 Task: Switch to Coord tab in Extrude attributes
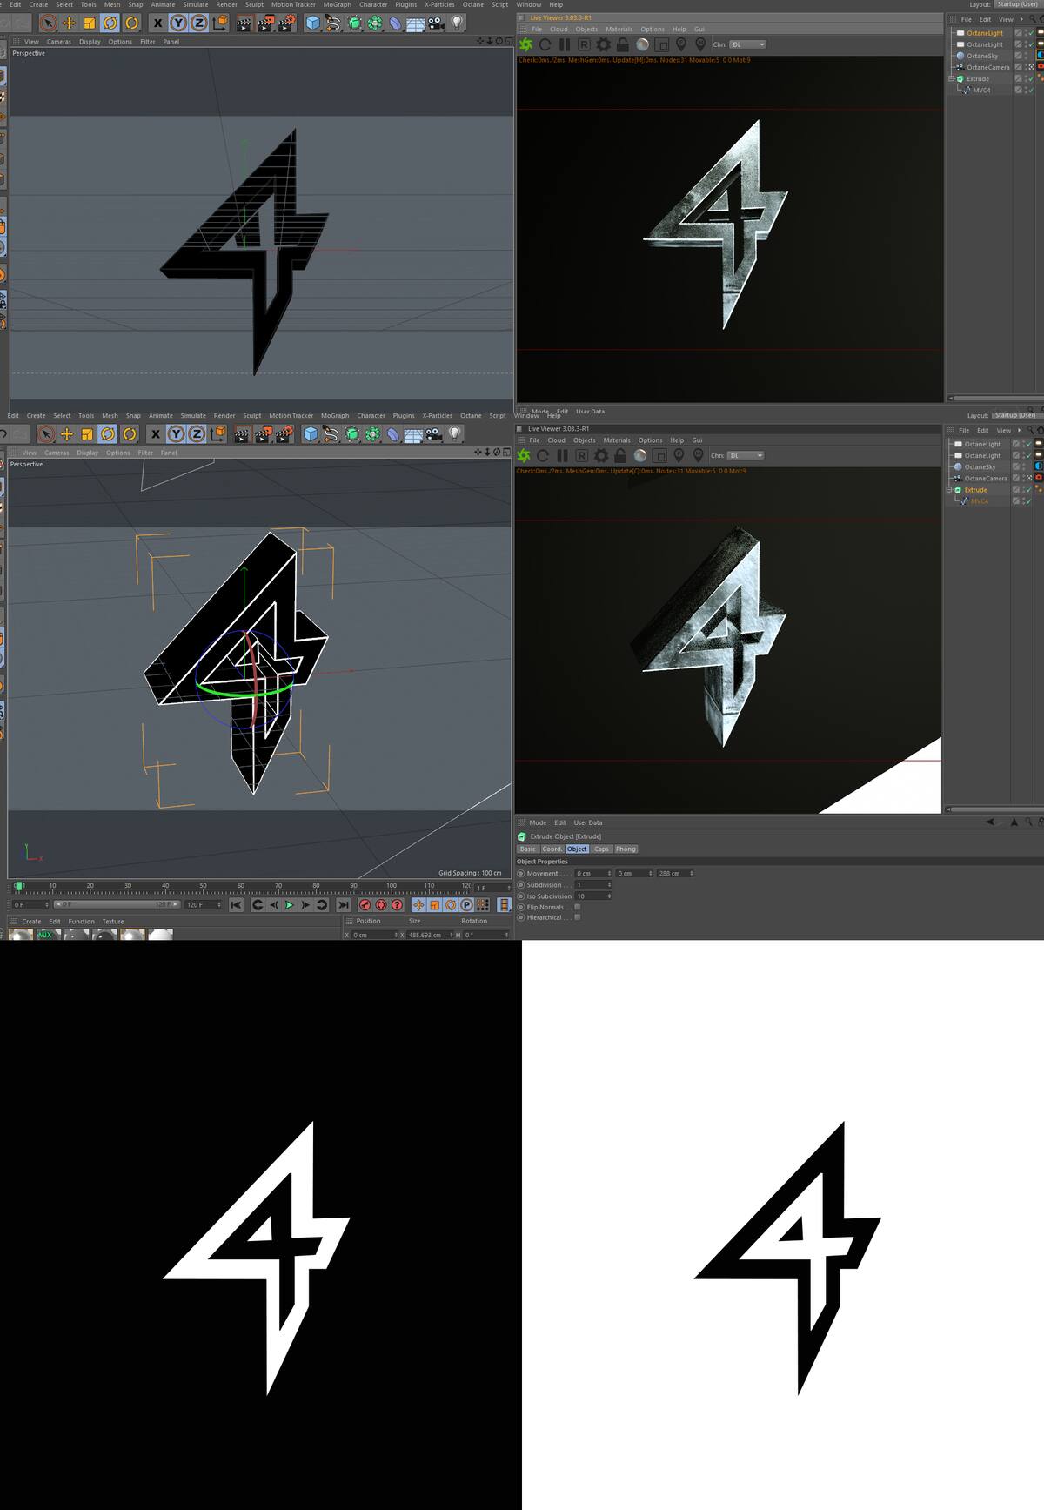point(552,849)
